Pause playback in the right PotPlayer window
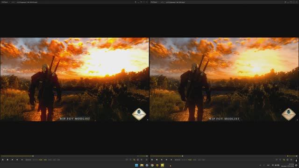 152,160
